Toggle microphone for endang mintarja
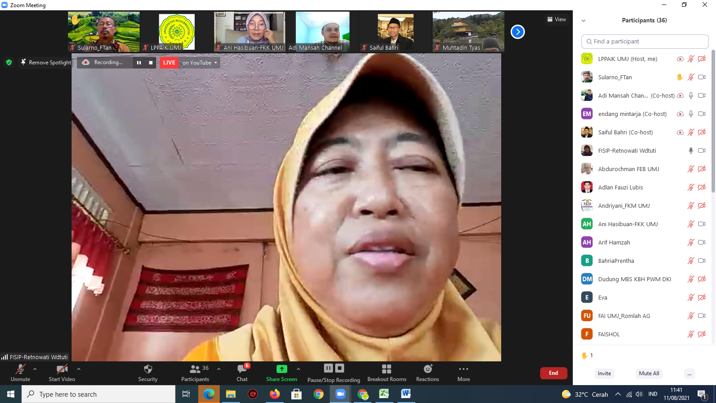 (x=691, y=114)
